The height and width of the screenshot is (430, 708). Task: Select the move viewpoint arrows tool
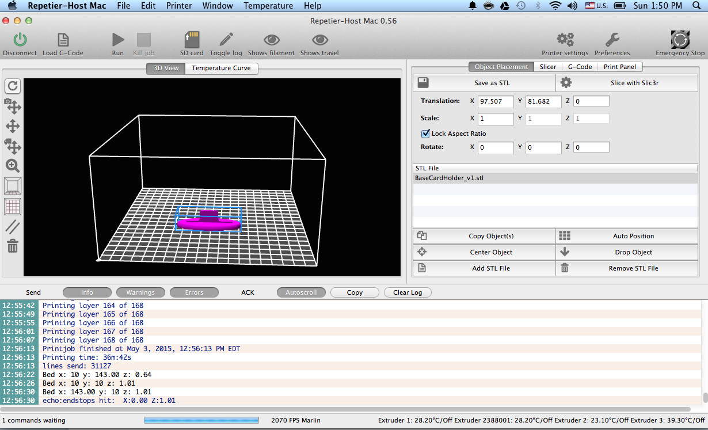[13, 126]
